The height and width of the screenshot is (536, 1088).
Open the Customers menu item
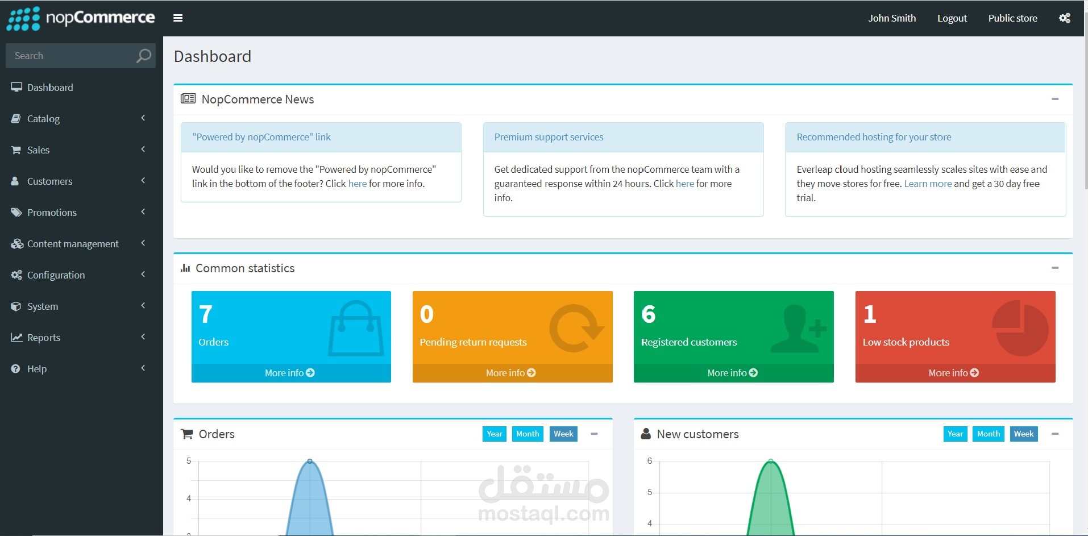tap(81, 181)
